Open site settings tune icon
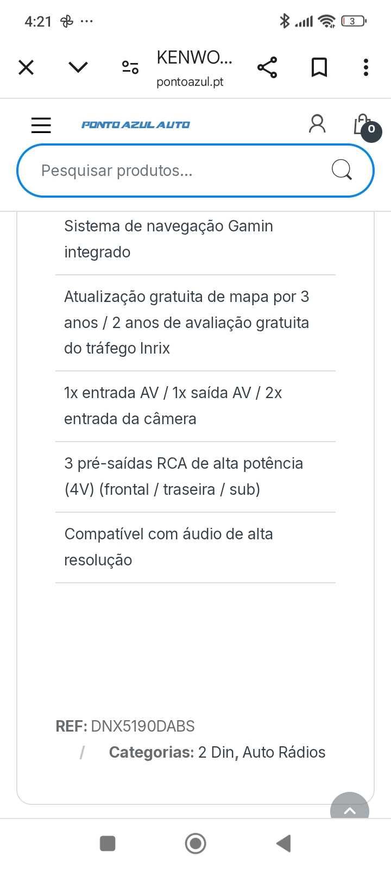 pyautogui.click(x=130, y=67)
